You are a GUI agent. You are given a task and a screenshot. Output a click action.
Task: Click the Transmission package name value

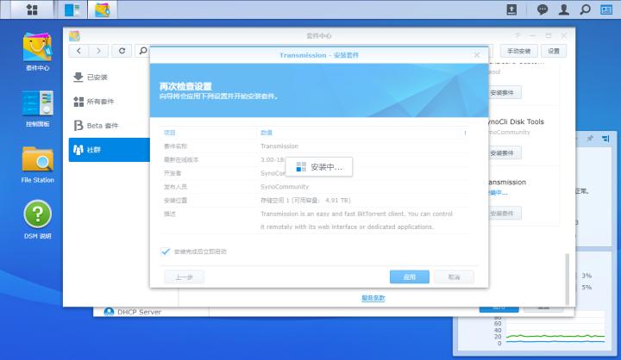point(279,146)
